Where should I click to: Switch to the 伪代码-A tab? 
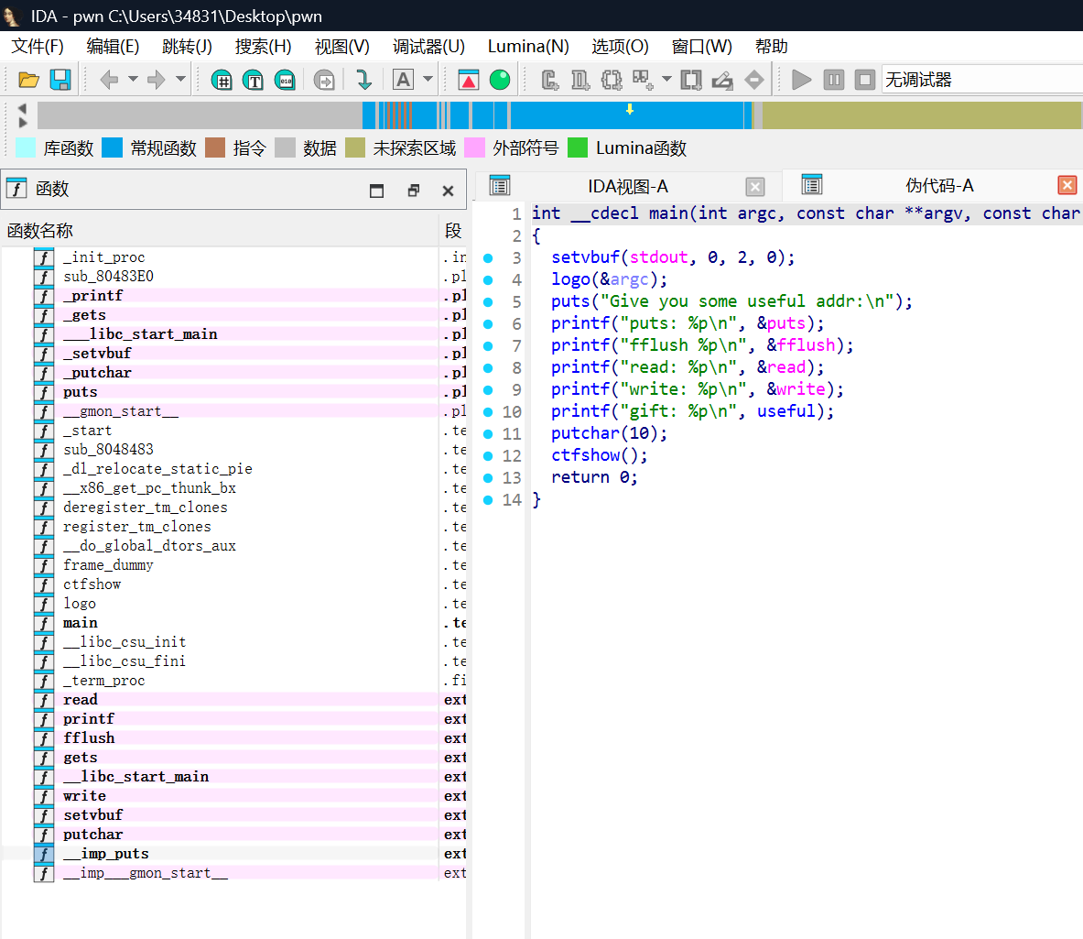[939, 185]
